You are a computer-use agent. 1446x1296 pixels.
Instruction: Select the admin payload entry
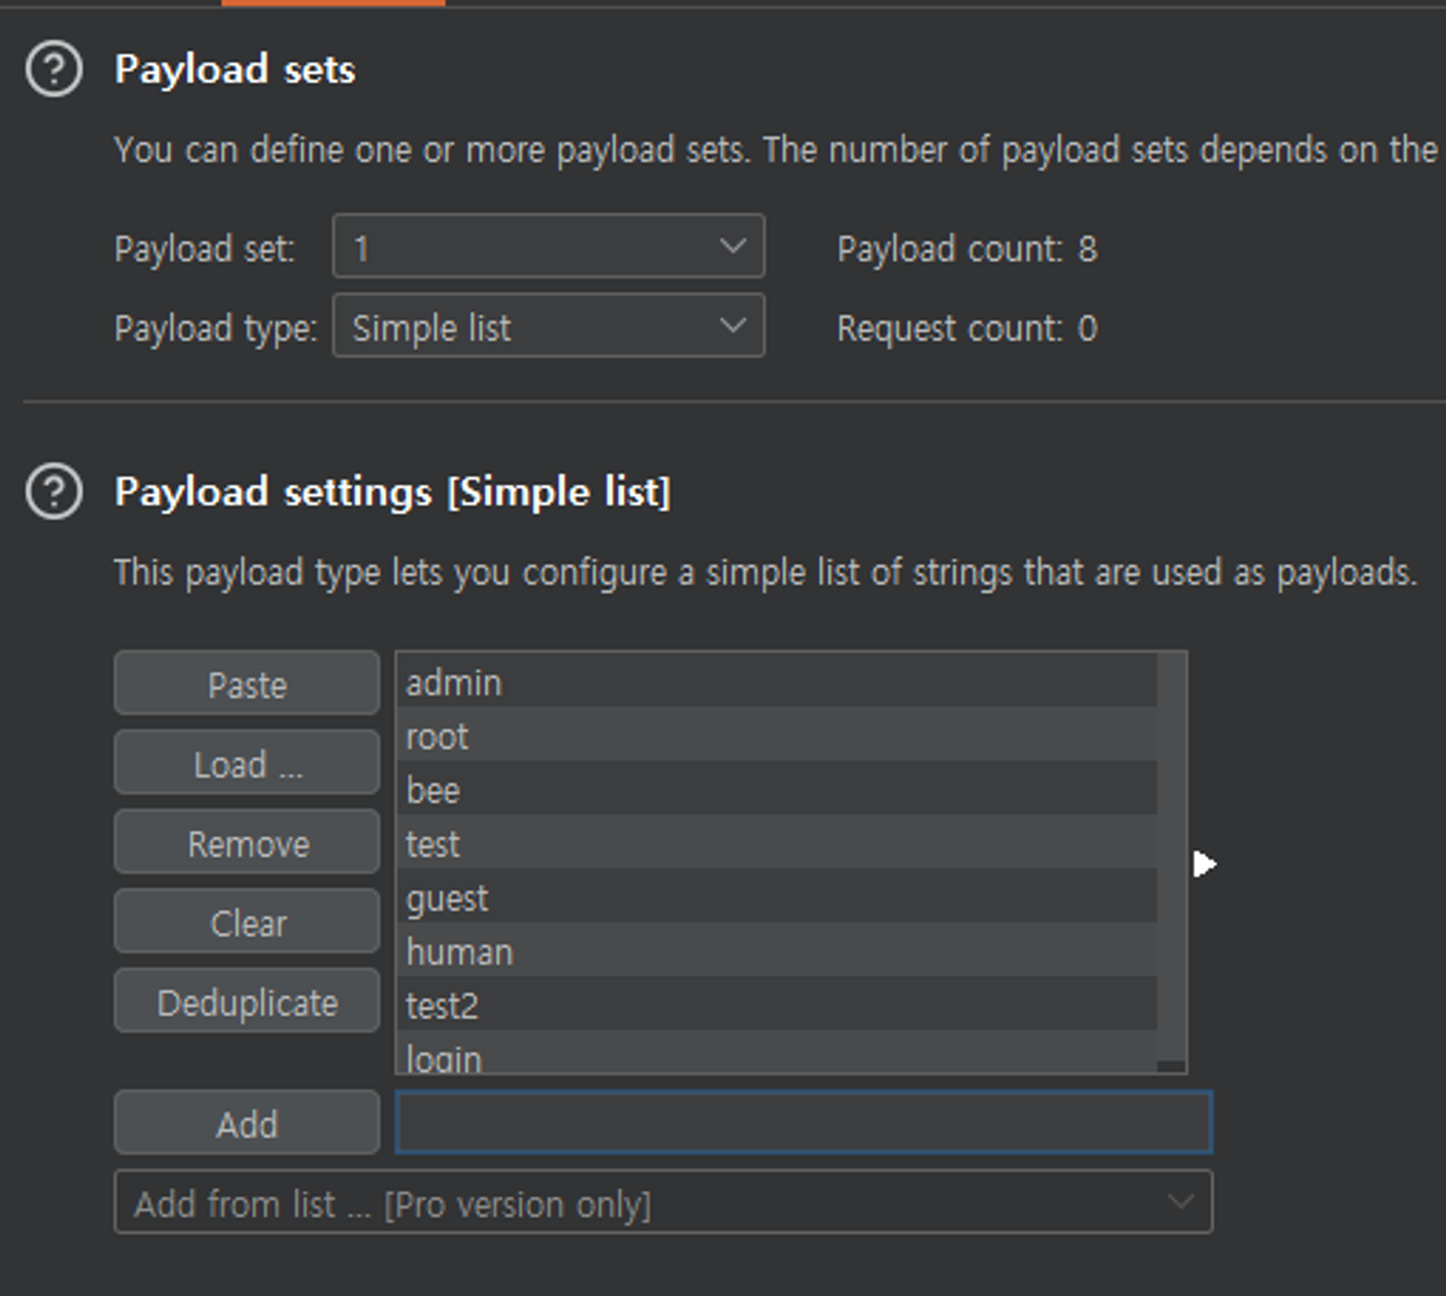[x=777, y=680]
